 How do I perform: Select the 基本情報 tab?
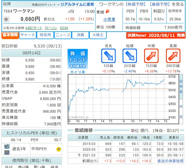(10, 35)
